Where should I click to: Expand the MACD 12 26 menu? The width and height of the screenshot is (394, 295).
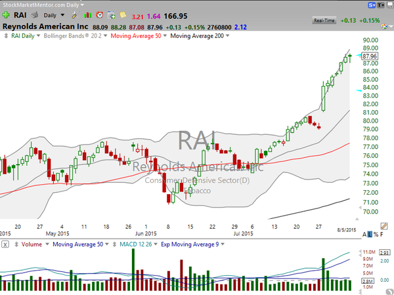[x=156, y=244]
